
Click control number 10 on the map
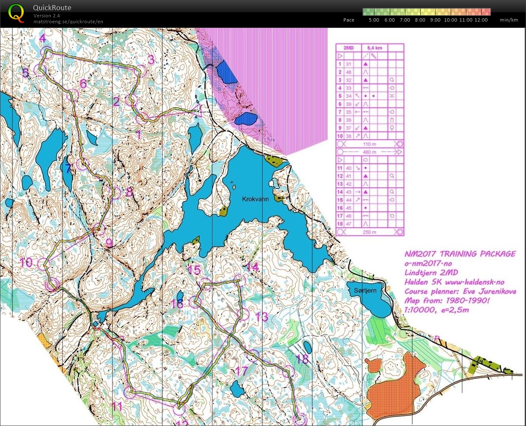(26, 262)
